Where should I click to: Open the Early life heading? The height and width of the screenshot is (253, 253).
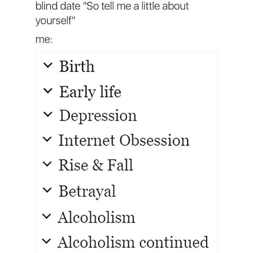click(x=90, y=92)
